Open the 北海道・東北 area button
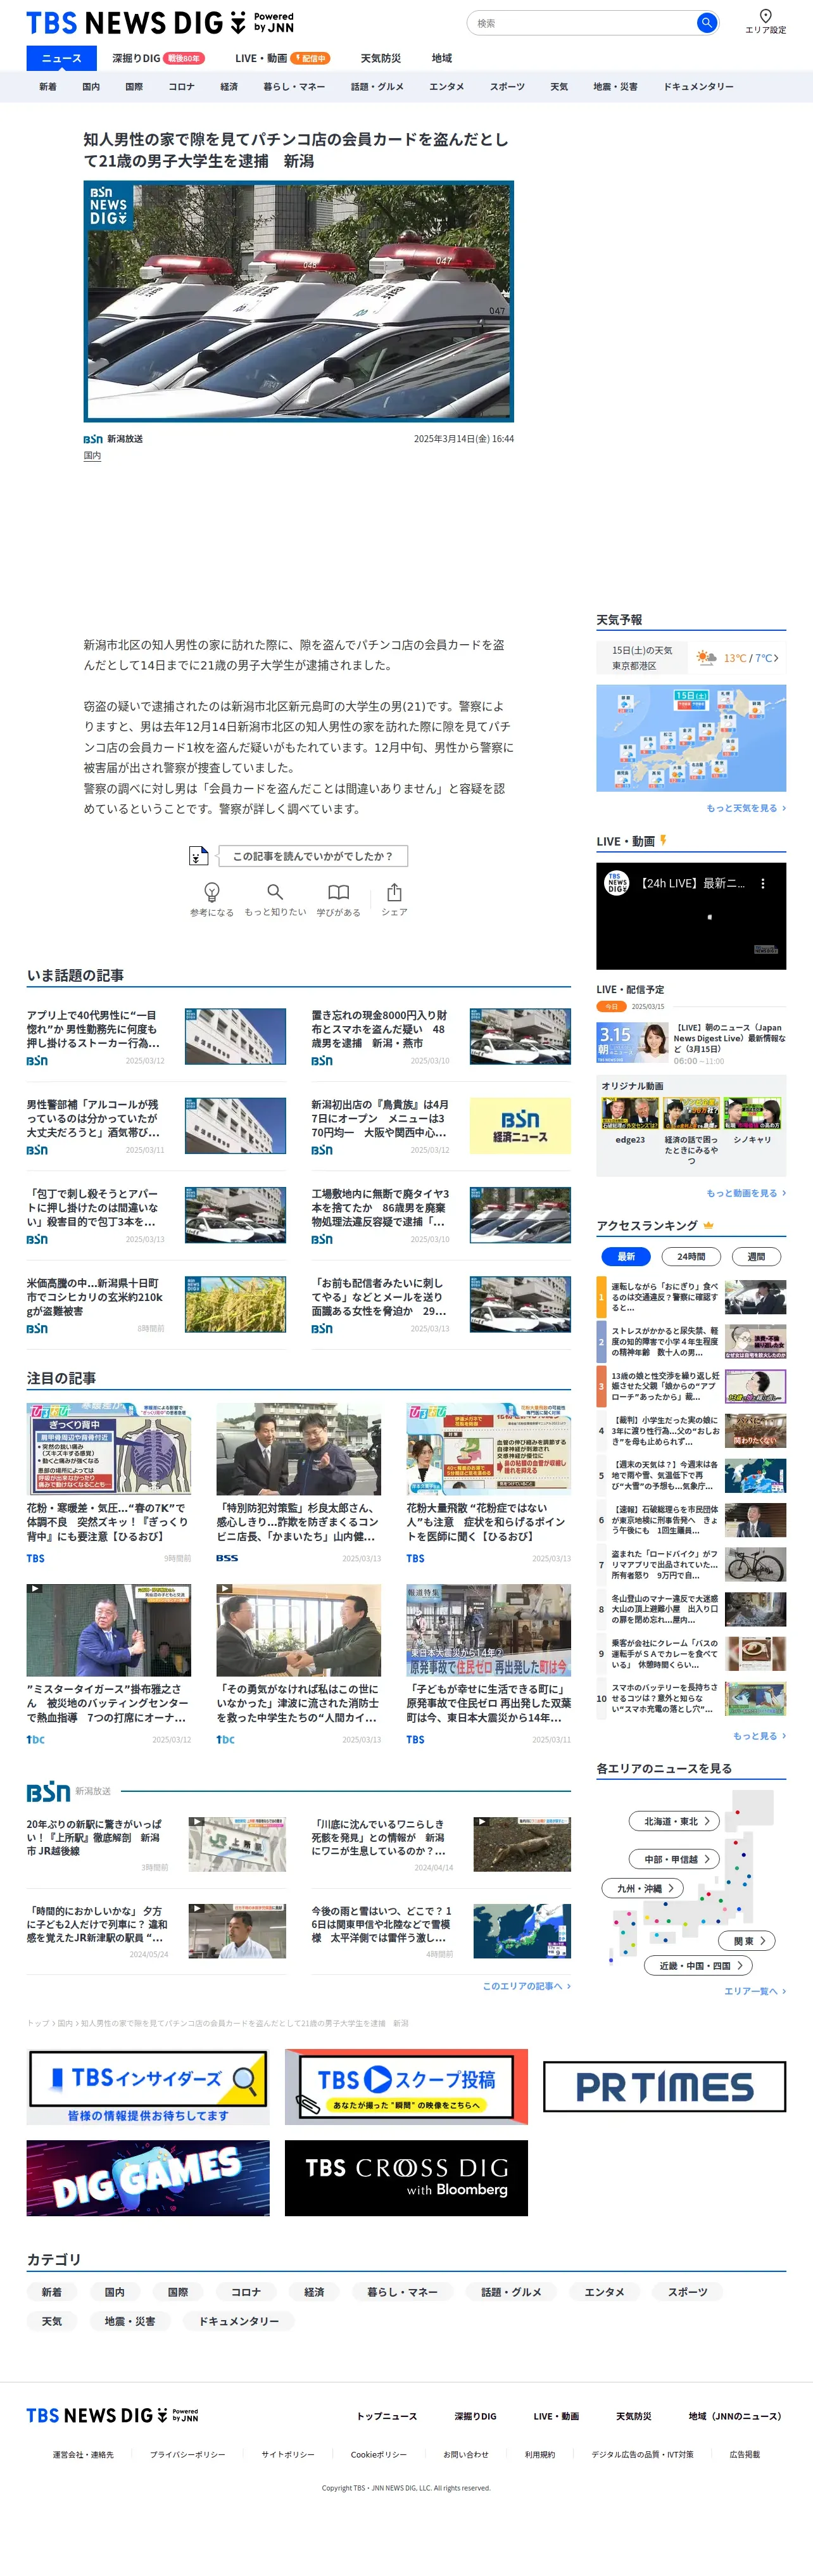This screenshot has height=2576, width=813. click(674, 1821)
